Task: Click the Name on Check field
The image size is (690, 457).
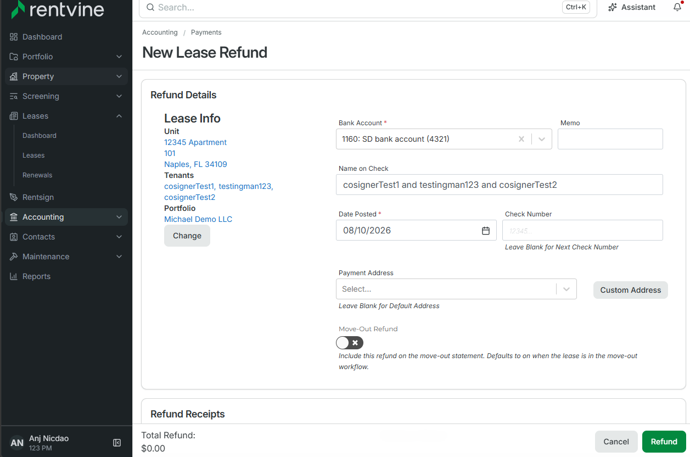Action: click(x=500, y=185)
